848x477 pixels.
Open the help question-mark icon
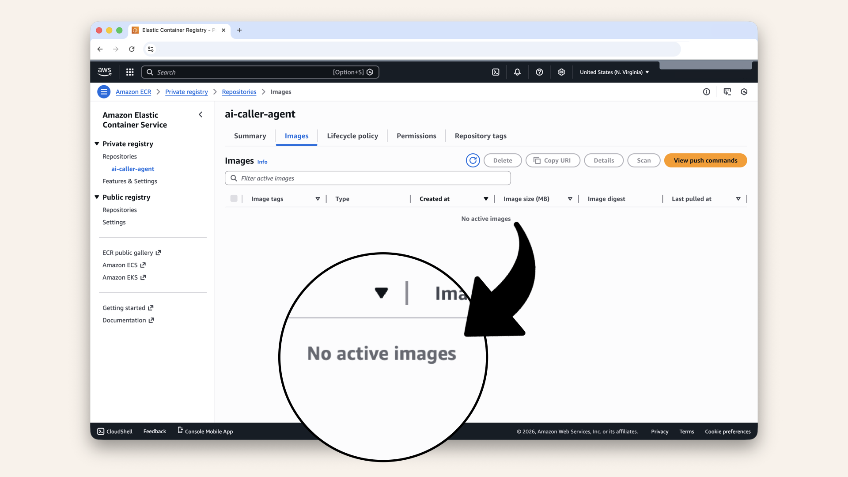coord(539,72)
